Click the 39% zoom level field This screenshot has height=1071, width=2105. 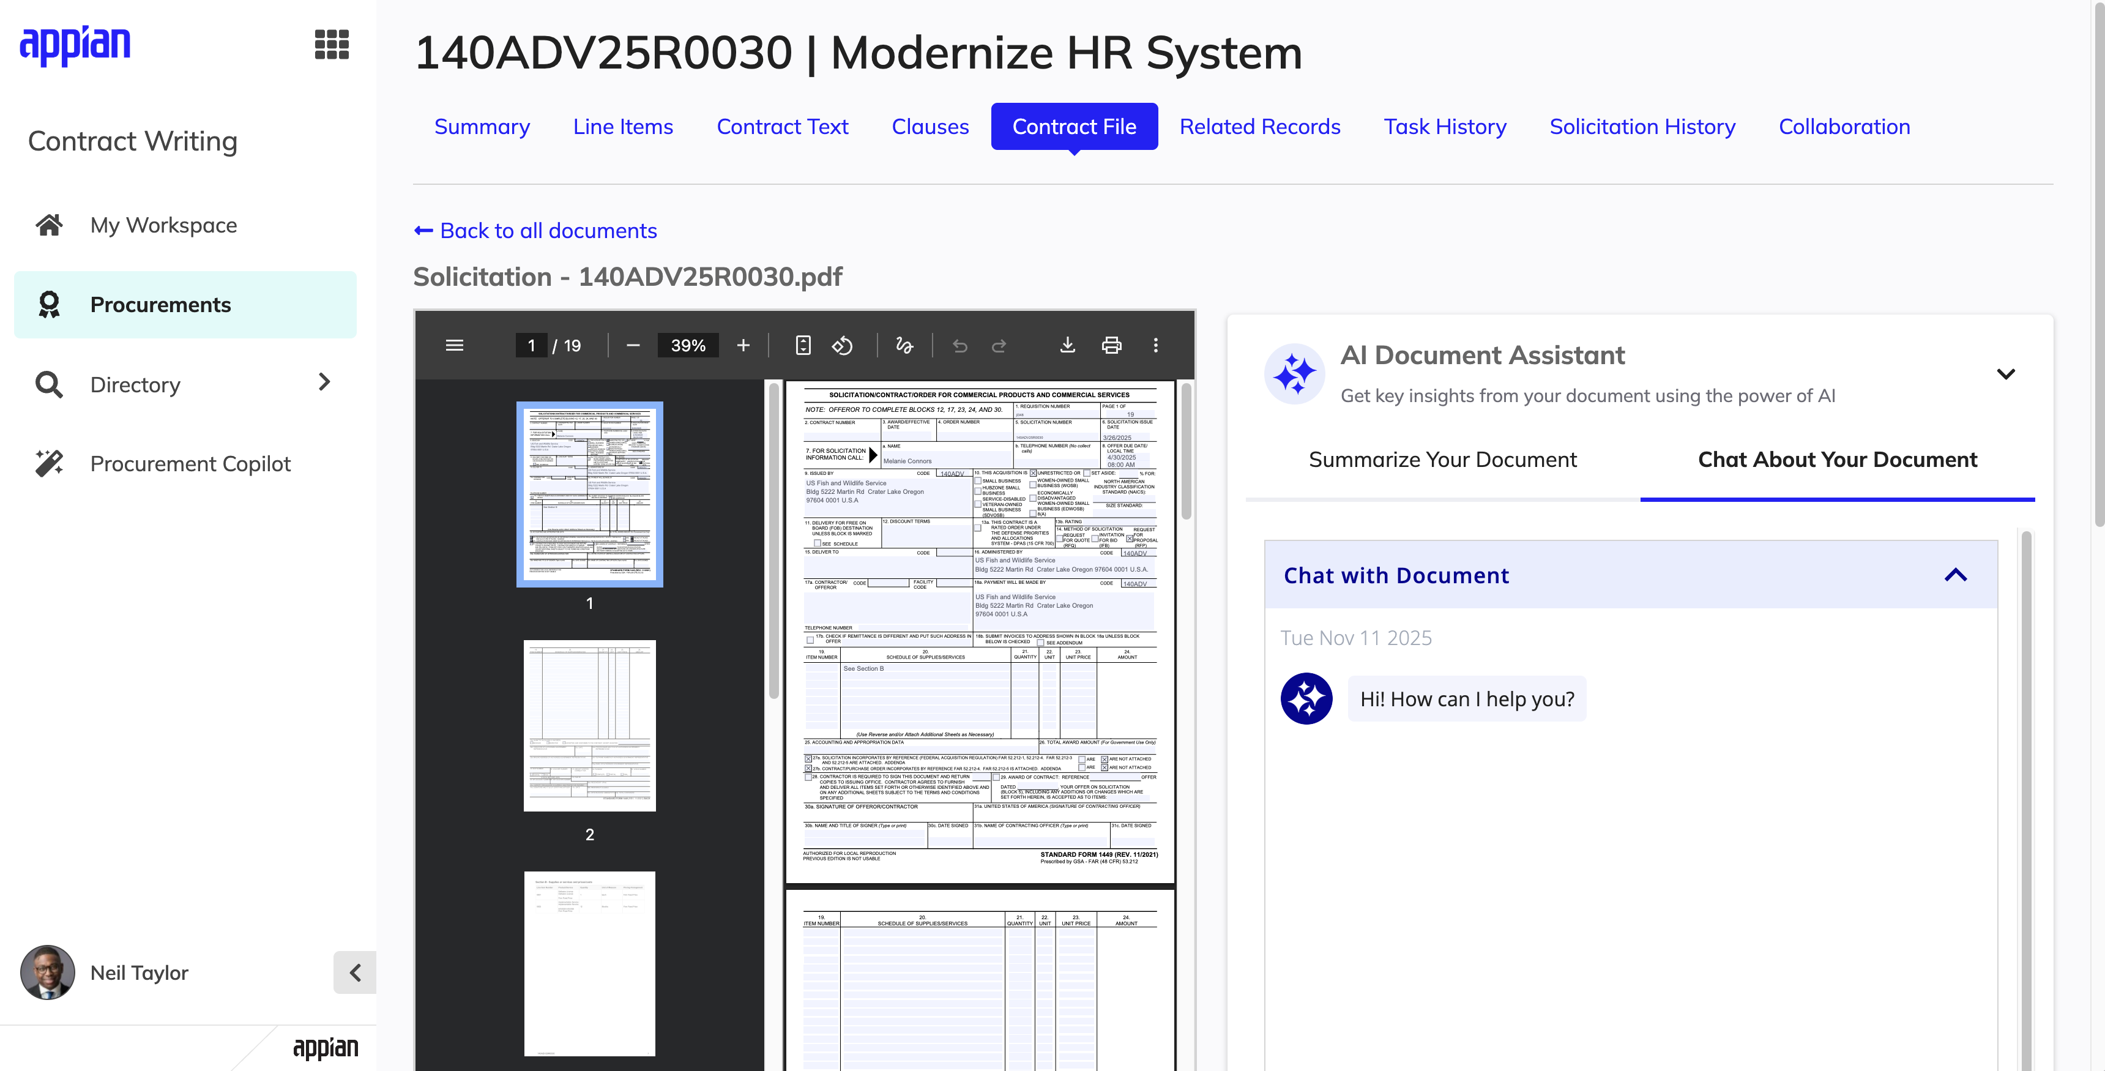tap(688, 345)
